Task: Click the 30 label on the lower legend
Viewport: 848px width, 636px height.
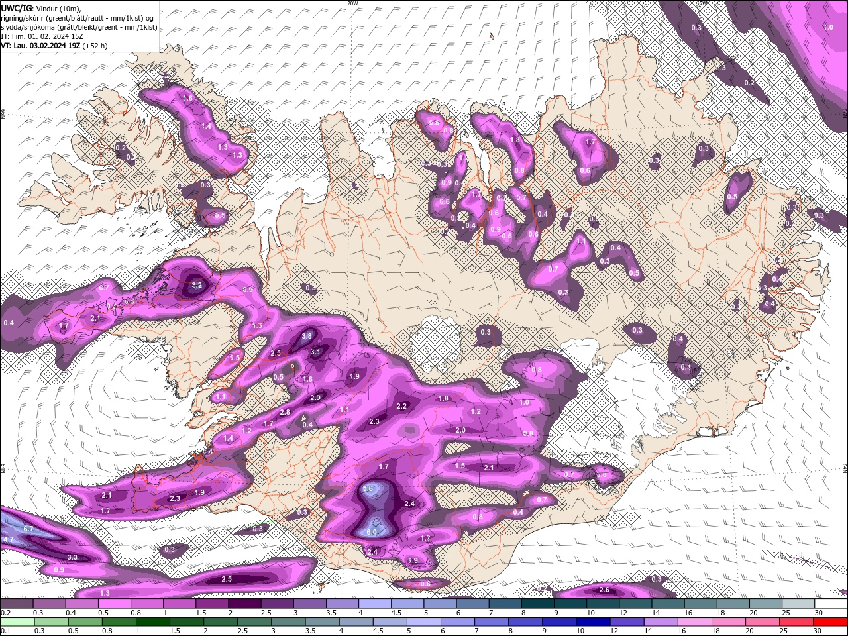Action: point(819,631)
